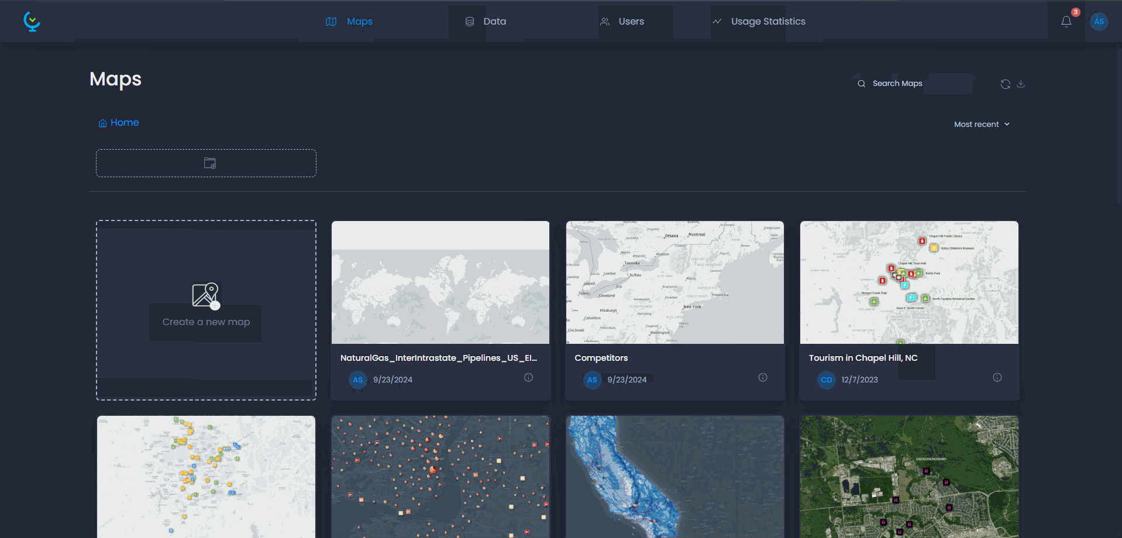Refresh the maps list
1122x538 pixels.
[x=1006, y=84]
